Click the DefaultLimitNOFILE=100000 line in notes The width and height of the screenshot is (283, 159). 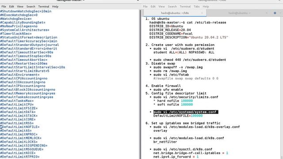(x=178, y=116)
